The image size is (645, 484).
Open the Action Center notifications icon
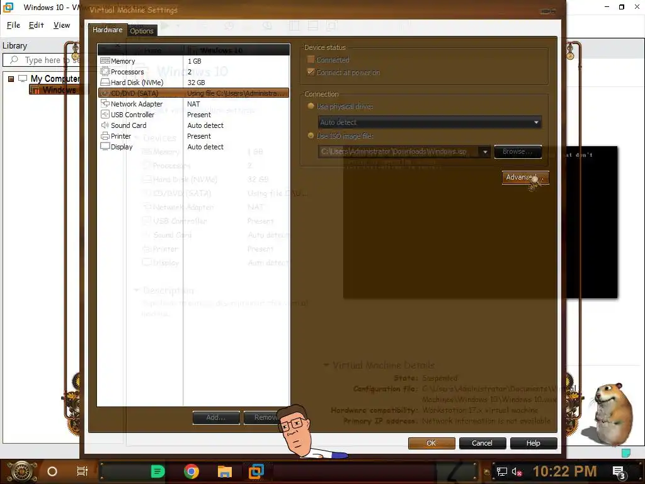pyautogui.click(x=619, y=472)
